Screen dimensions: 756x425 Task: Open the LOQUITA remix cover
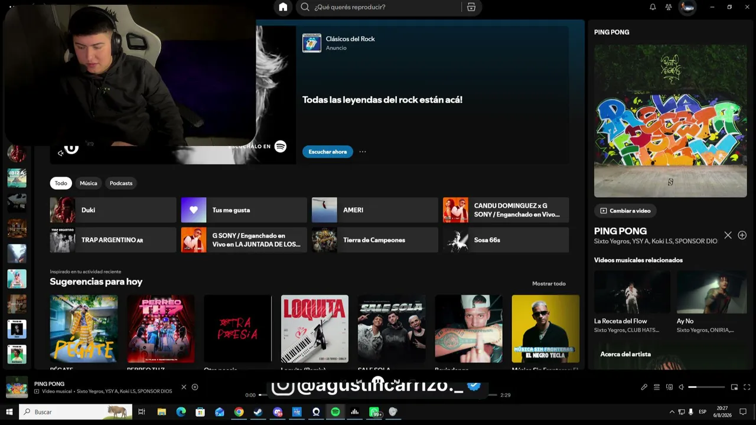click(315, 329)
